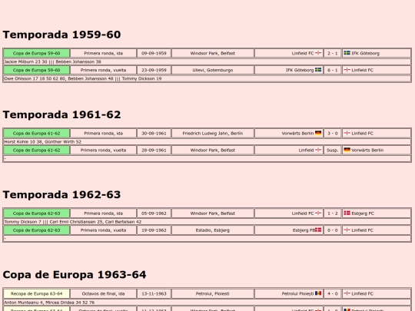Image resolution: width=415 pixels, height=311 pixels.
Task: Click the German flag beside Vorwärts Berlin, 30-08-1961 match
Action: click(318, 133)
